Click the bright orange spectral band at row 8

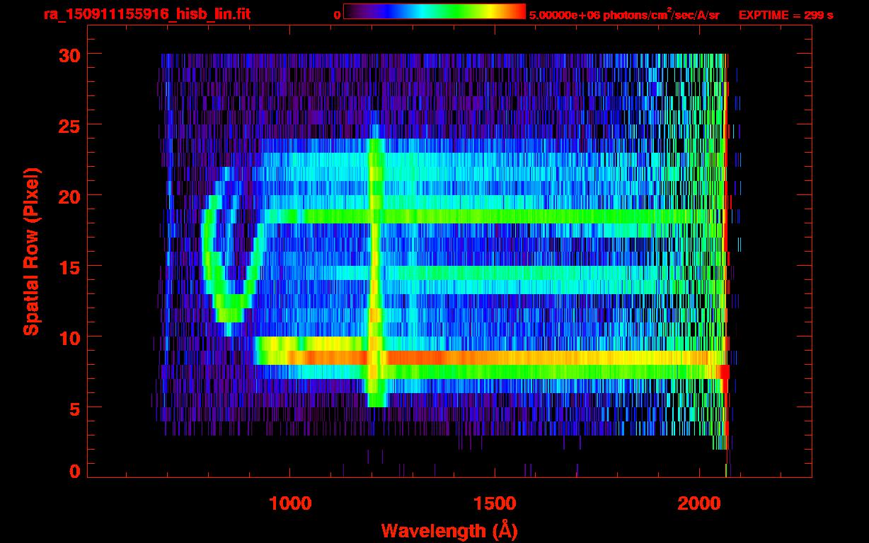pos(490,358)
